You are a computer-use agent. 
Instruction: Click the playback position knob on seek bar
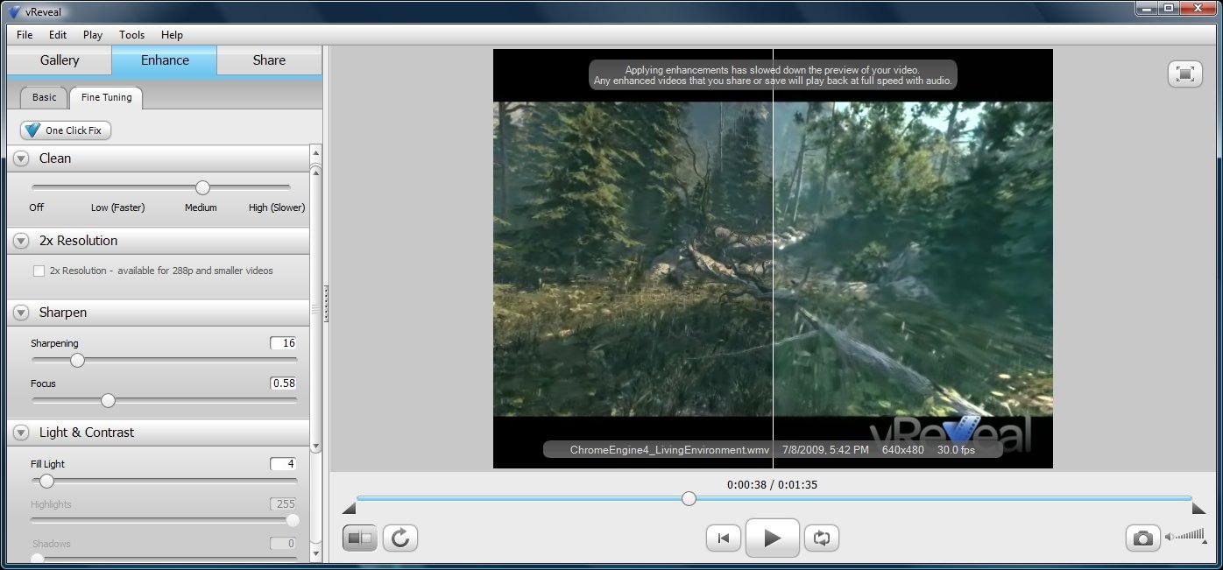pyautogui.click(x=689, y=498)
